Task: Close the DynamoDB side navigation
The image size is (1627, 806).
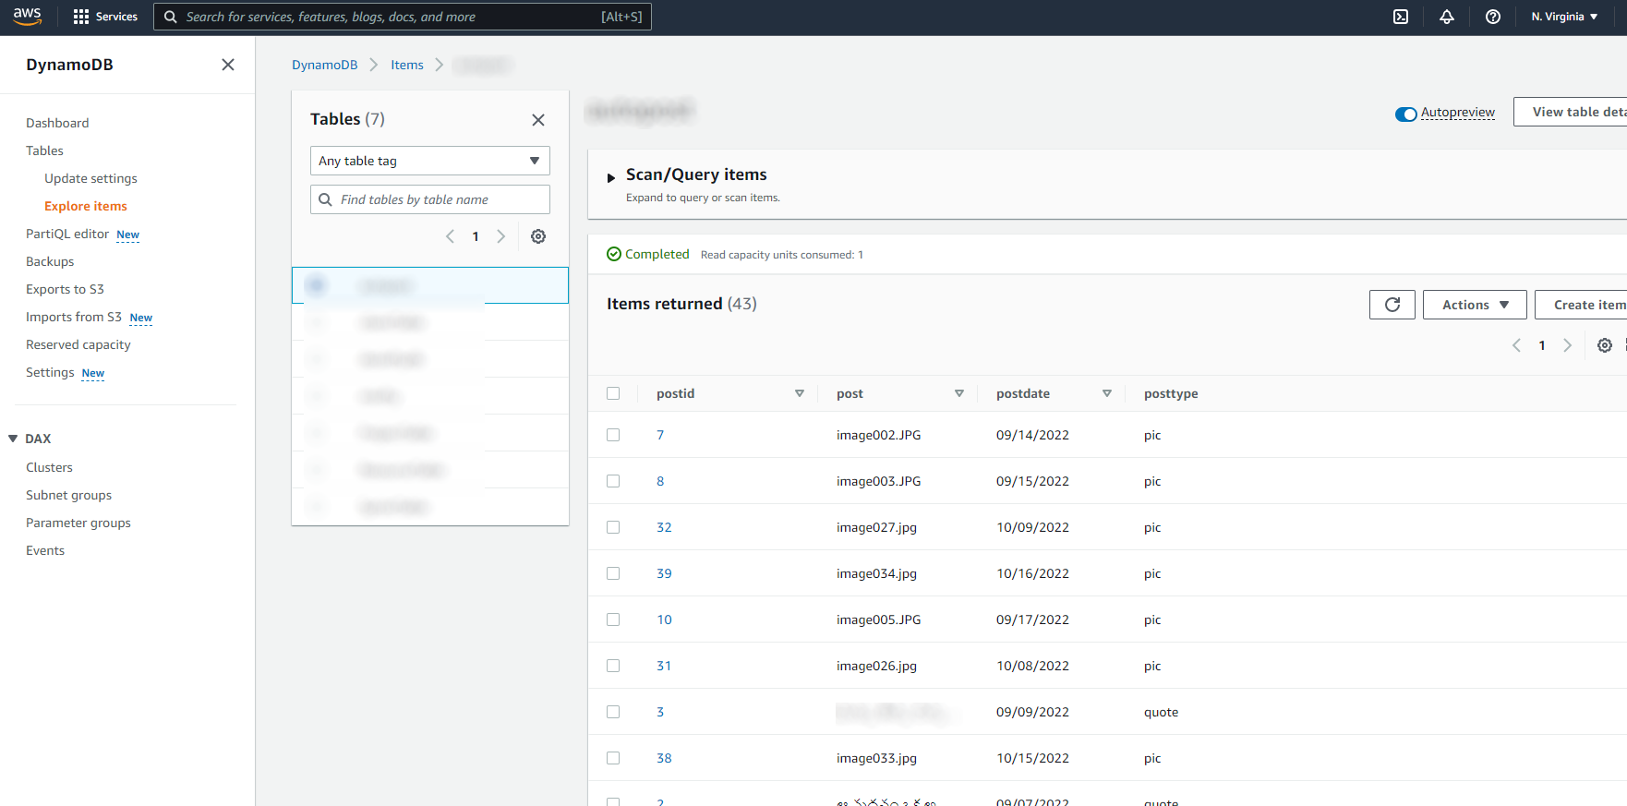Action: click(x=228, y=65)
